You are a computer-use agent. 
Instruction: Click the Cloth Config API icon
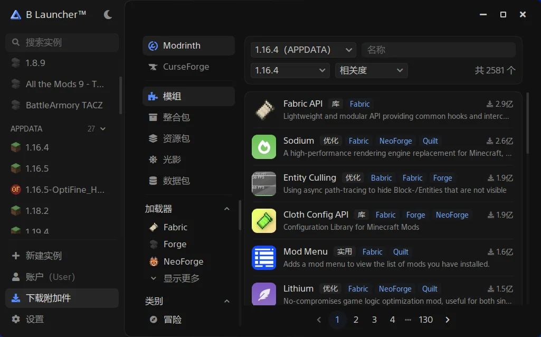pyautogui.click(x=264, y=221)
